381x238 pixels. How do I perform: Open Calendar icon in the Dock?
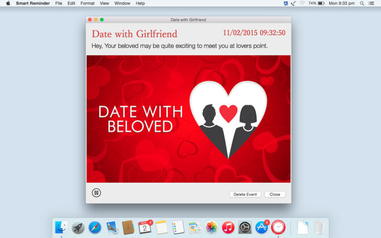tap(145, 228)
